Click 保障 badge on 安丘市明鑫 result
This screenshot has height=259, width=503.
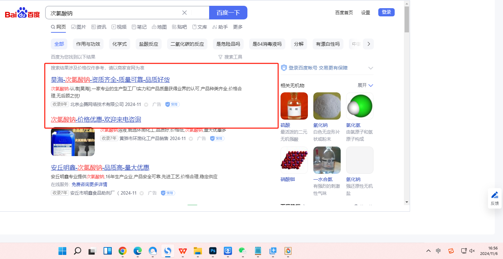(168, 193)
